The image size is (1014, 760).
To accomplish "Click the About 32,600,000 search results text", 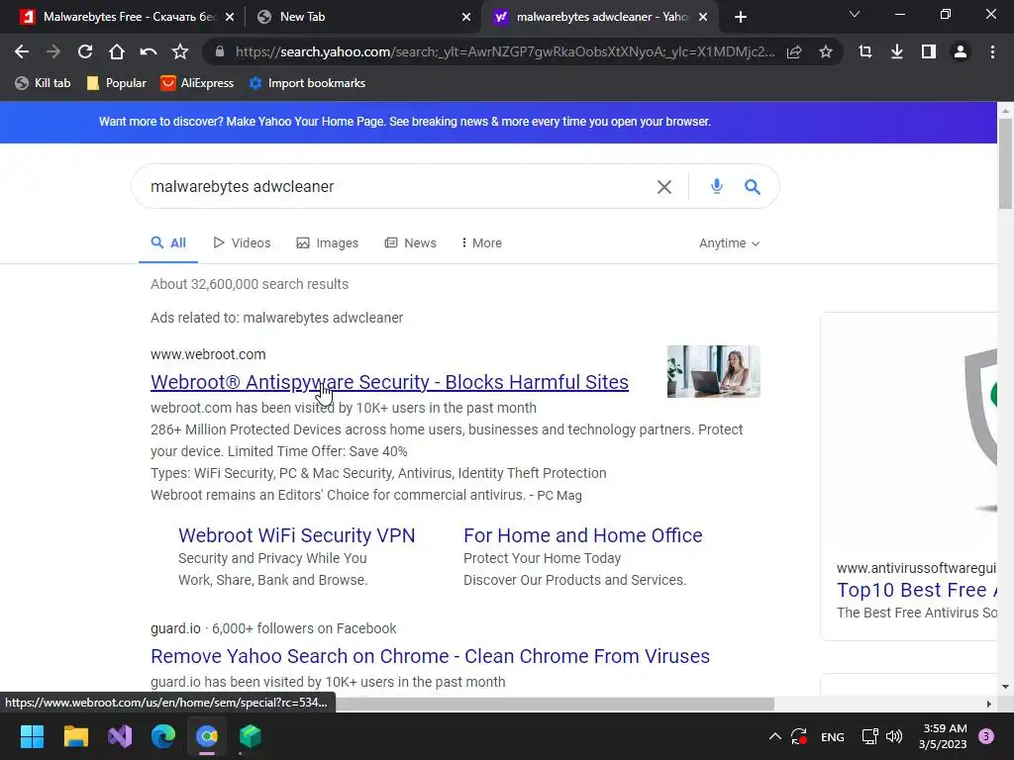I will click(x=250, y=284).
